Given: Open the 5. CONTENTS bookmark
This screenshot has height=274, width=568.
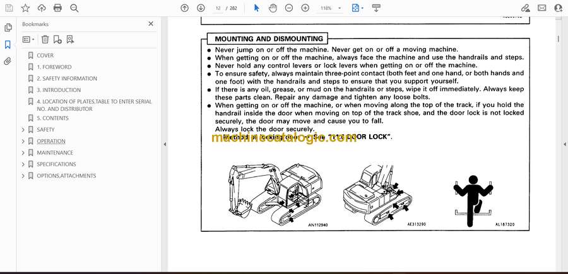Looking at the screenshot, I should point(52,118).
